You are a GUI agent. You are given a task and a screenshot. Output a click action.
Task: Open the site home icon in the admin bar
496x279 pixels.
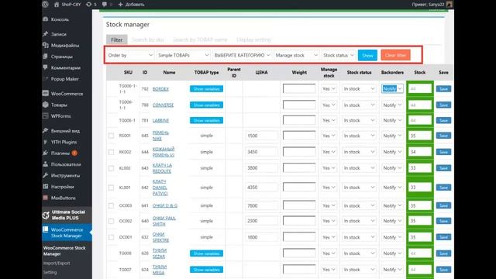tap(57, 5)
